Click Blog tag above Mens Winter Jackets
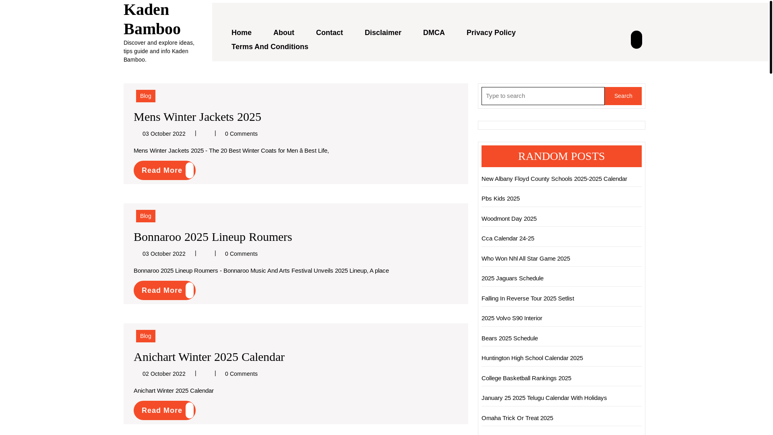 [146, 96]
